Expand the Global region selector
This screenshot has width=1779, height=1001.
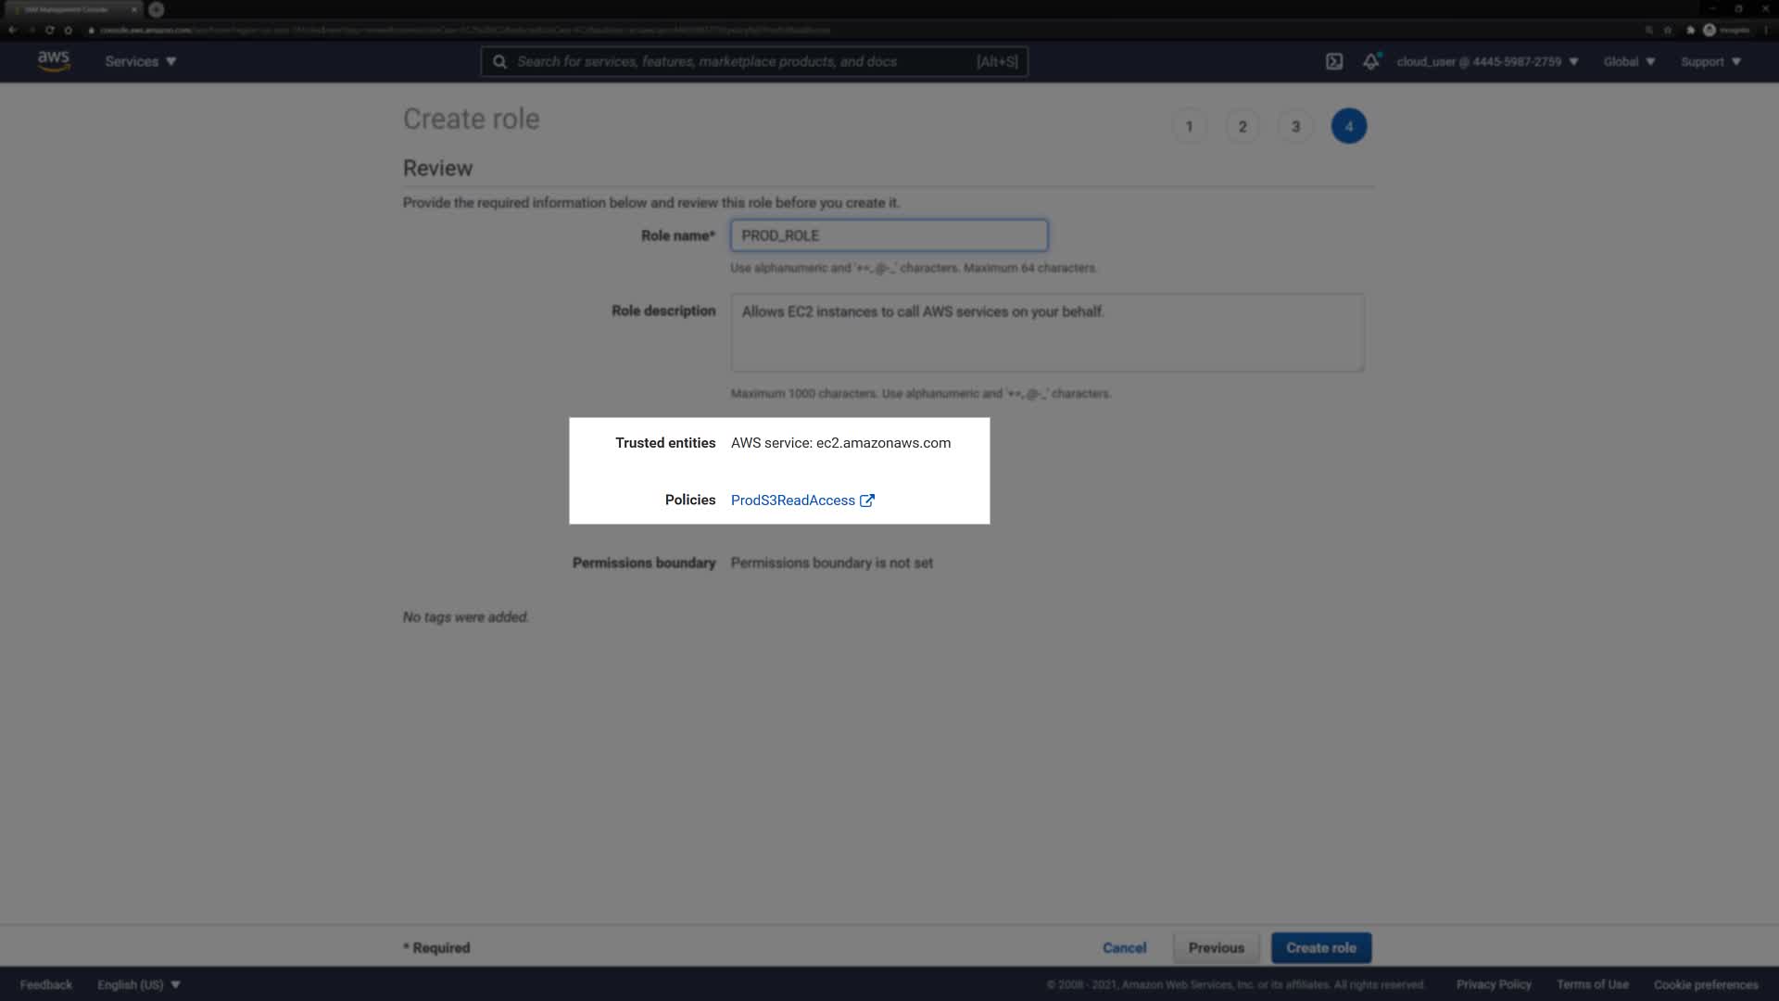click(1629, 61)
